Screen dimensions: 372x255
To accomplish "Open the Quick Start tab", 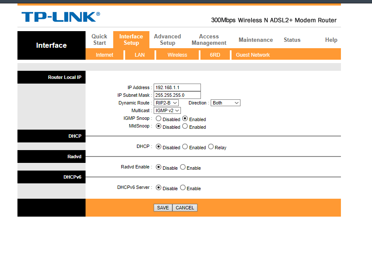I will click(99, 40).
